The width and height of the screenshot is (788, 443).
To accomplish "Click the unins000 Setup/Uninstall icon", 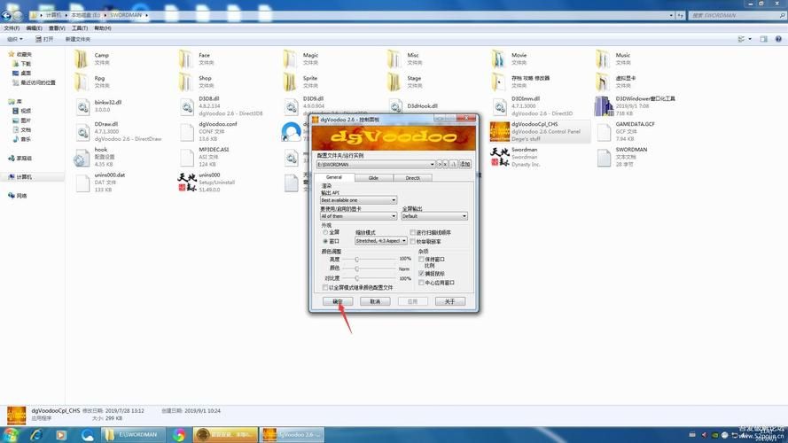I will coord(187,183).
